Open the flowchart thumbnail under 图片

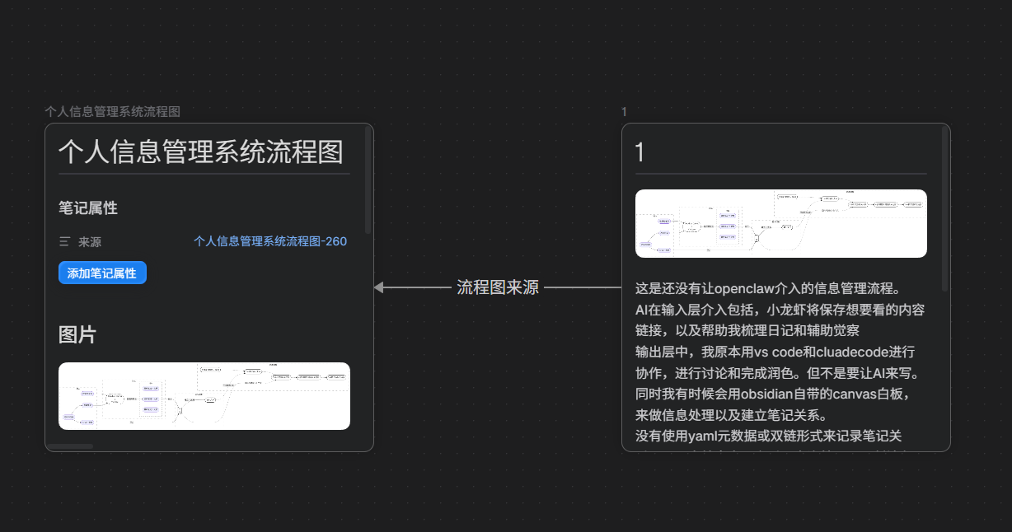[x=204, y=396]
